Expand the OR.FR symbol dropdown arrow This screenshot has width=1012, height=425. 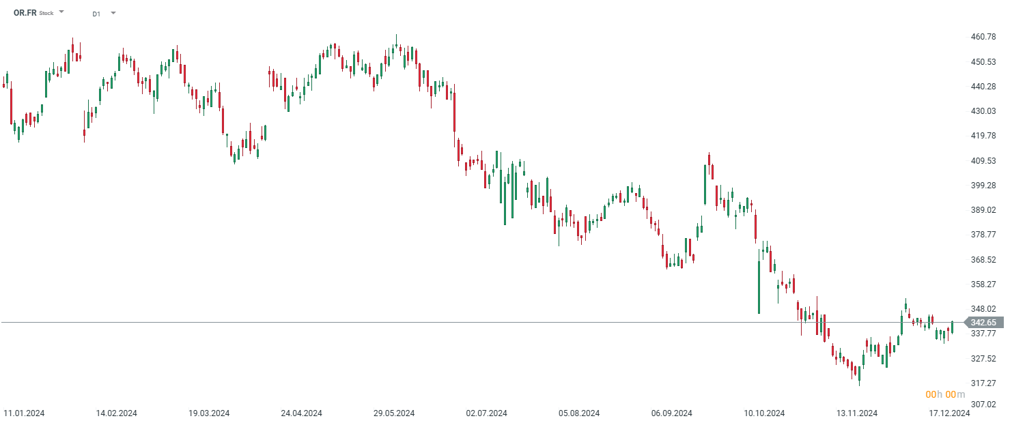click(x=61, y=12)
